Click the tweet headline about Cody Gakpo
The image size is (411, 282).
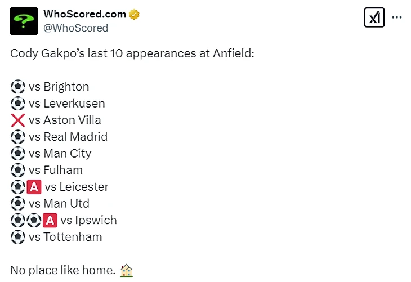[x=132, y=54]
